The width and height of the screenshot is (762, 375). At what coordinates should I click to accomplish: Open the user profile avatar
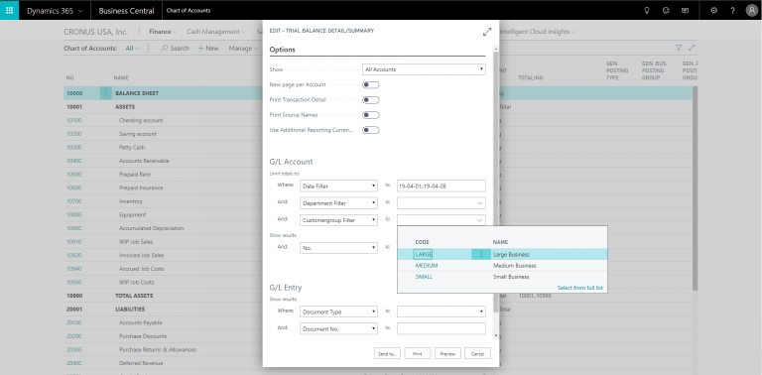click(751, 10)
